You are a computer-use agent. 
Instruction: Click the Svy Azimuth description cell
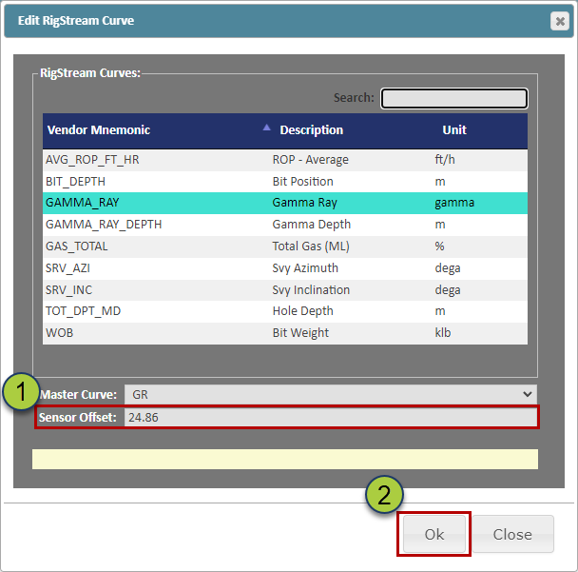[305, 268]
